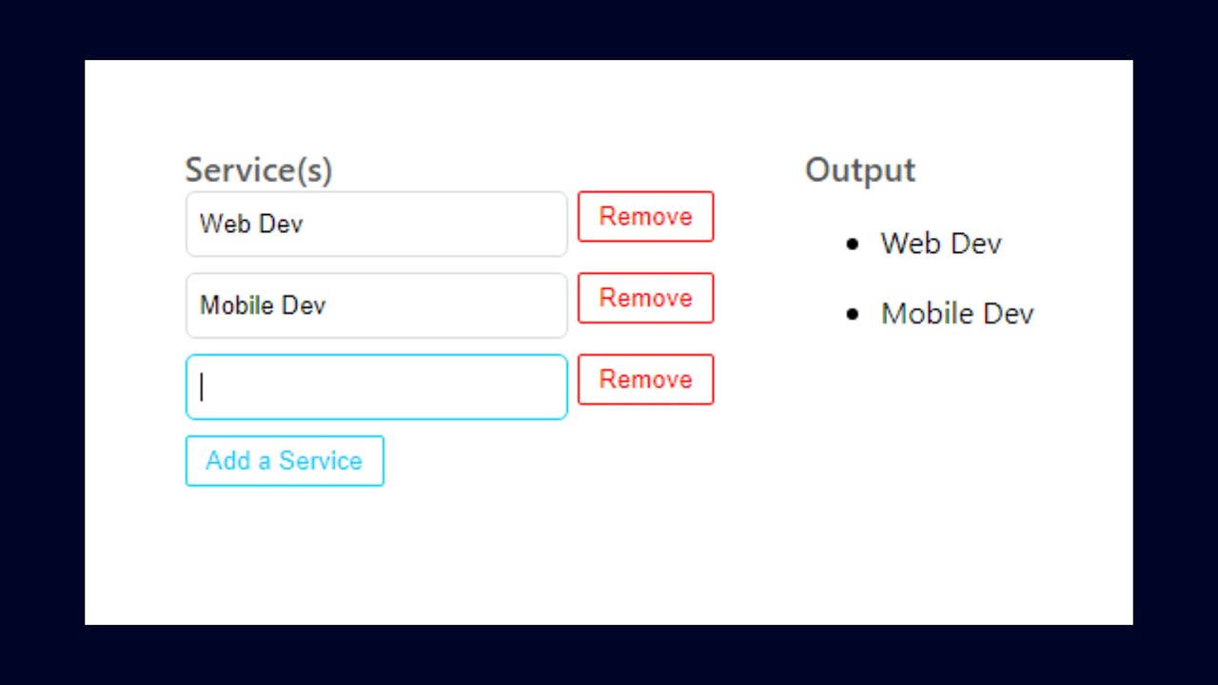The width and height of the screenshot is (1218, 685).
Task: Click the Service(s) heading
Action: (x=259, y=170)
